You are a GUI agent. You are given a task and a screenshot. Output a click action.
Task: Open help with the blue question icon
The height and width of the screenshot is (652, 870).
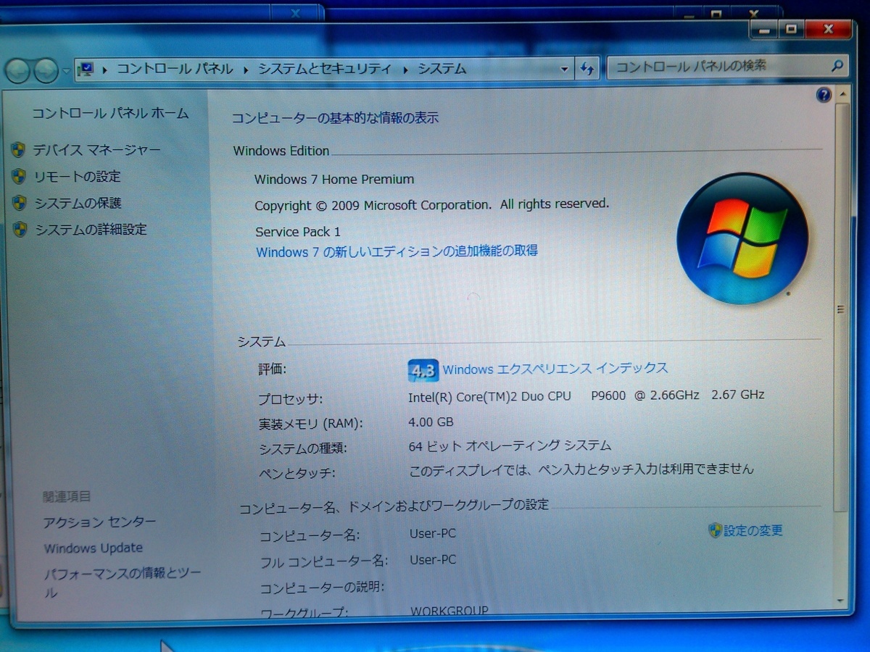(824, 95)
